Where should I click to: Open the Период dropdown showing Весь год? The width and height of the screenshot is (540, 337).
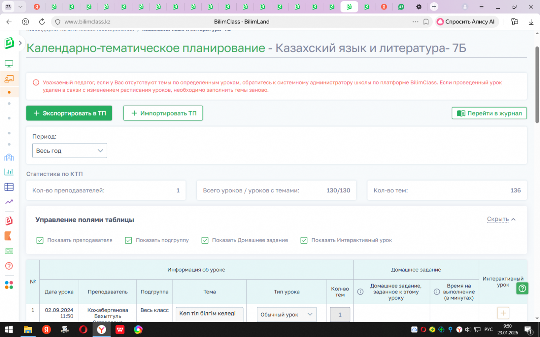point(70,151)
